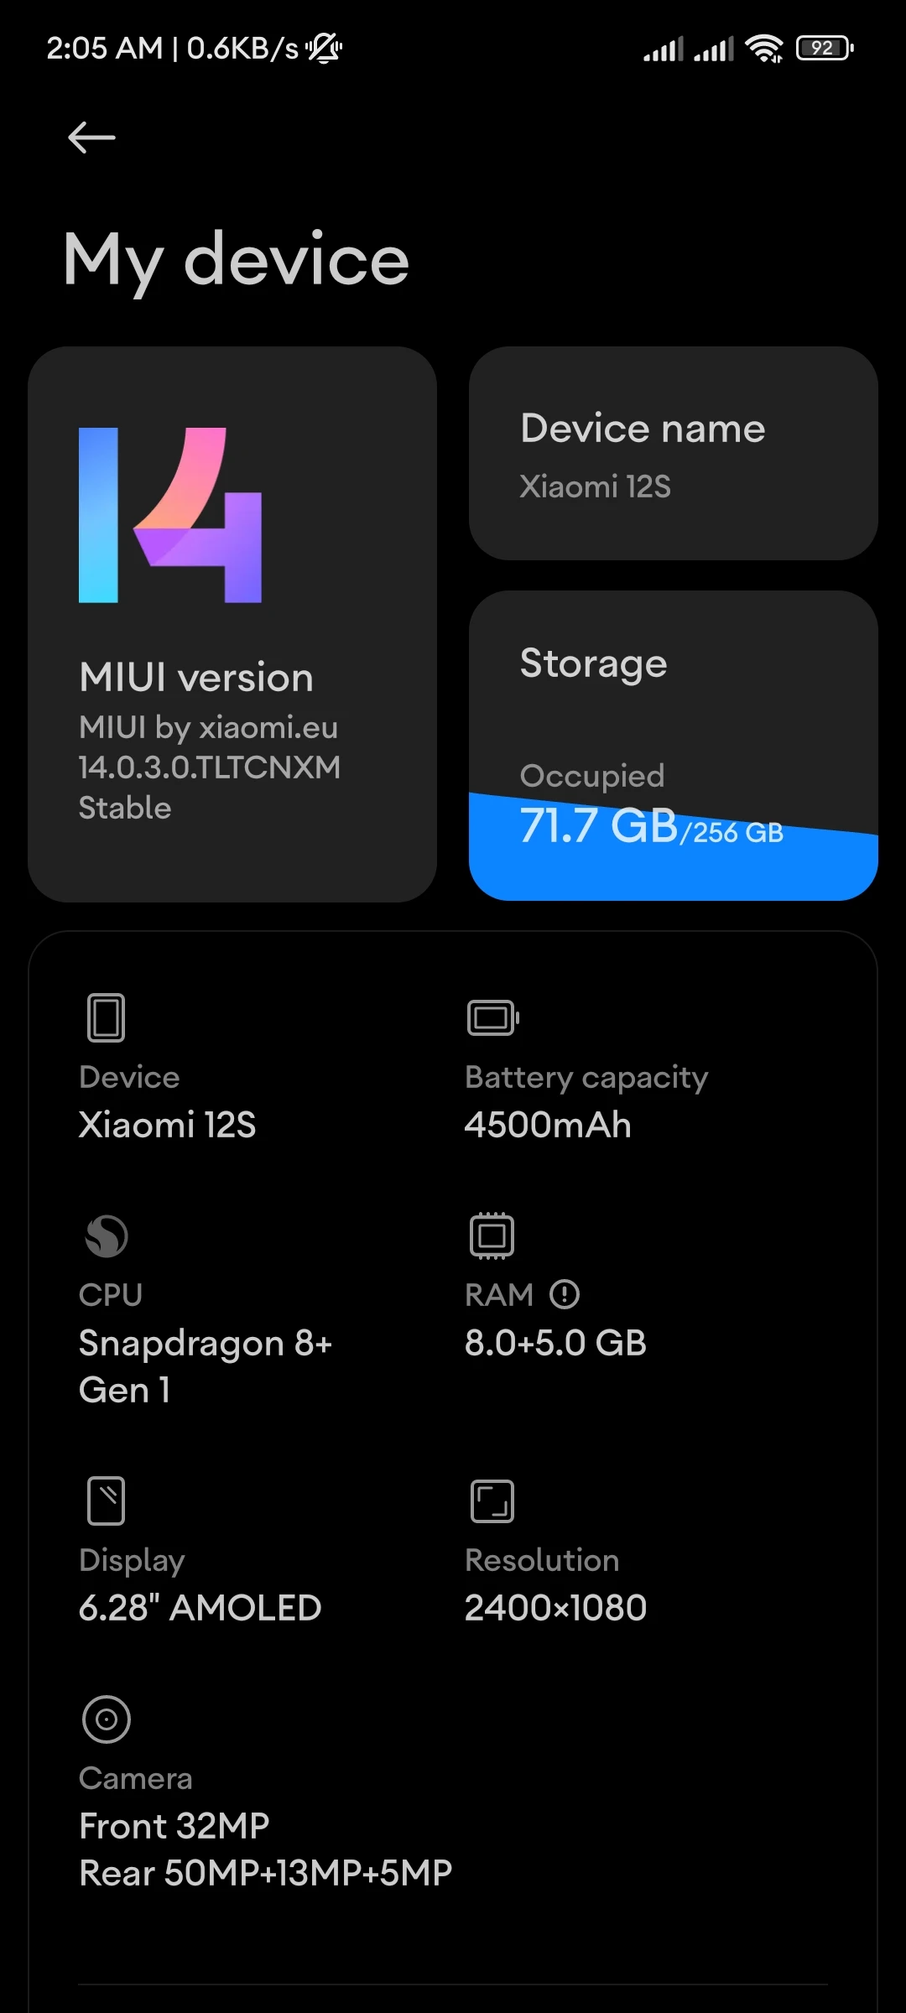Screen dimensions: 906x2013
Task: Tap the Wi-Fi status bar icon
Action: 763,49
